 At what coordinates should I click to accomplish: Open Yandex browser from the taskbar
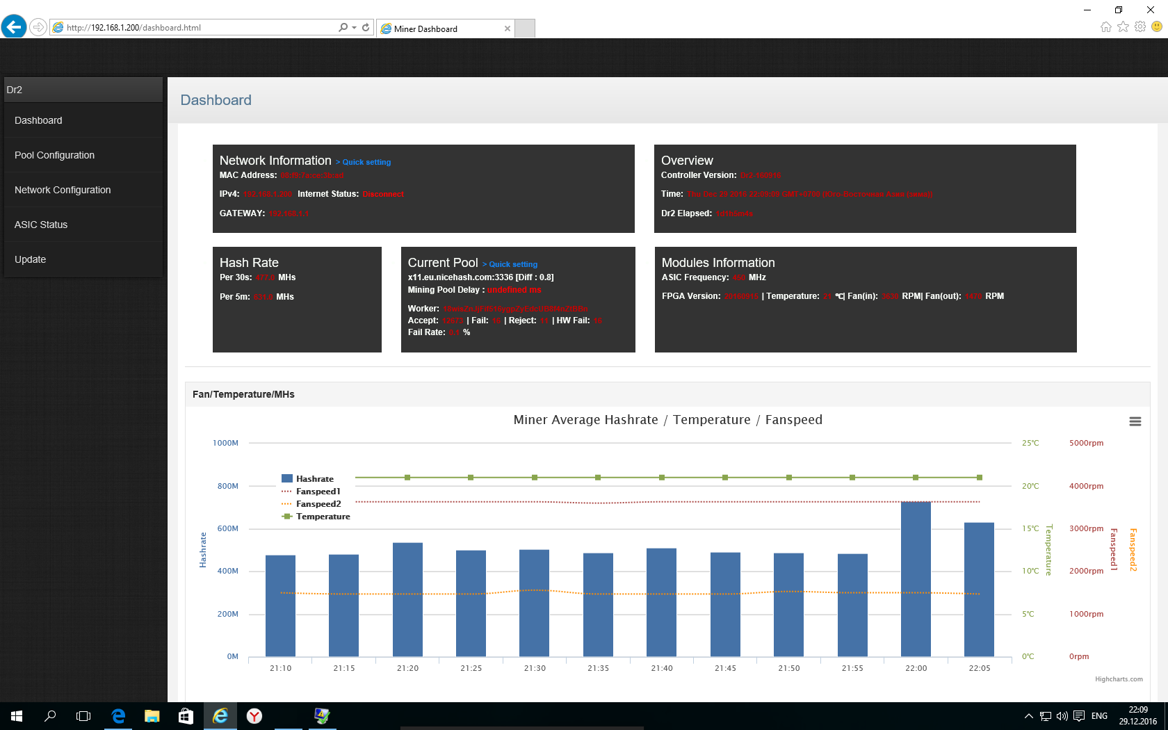point(254,716)
